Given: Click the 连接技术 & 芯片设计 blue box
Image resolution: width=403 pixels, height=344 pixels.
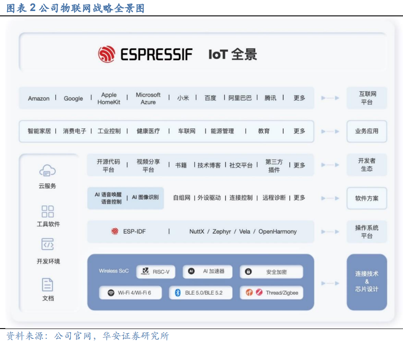Looking at the screenshot, I should pos(366,282).
